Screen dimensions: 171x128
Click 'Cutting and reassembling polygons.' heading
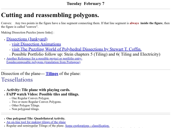point(50,15)
